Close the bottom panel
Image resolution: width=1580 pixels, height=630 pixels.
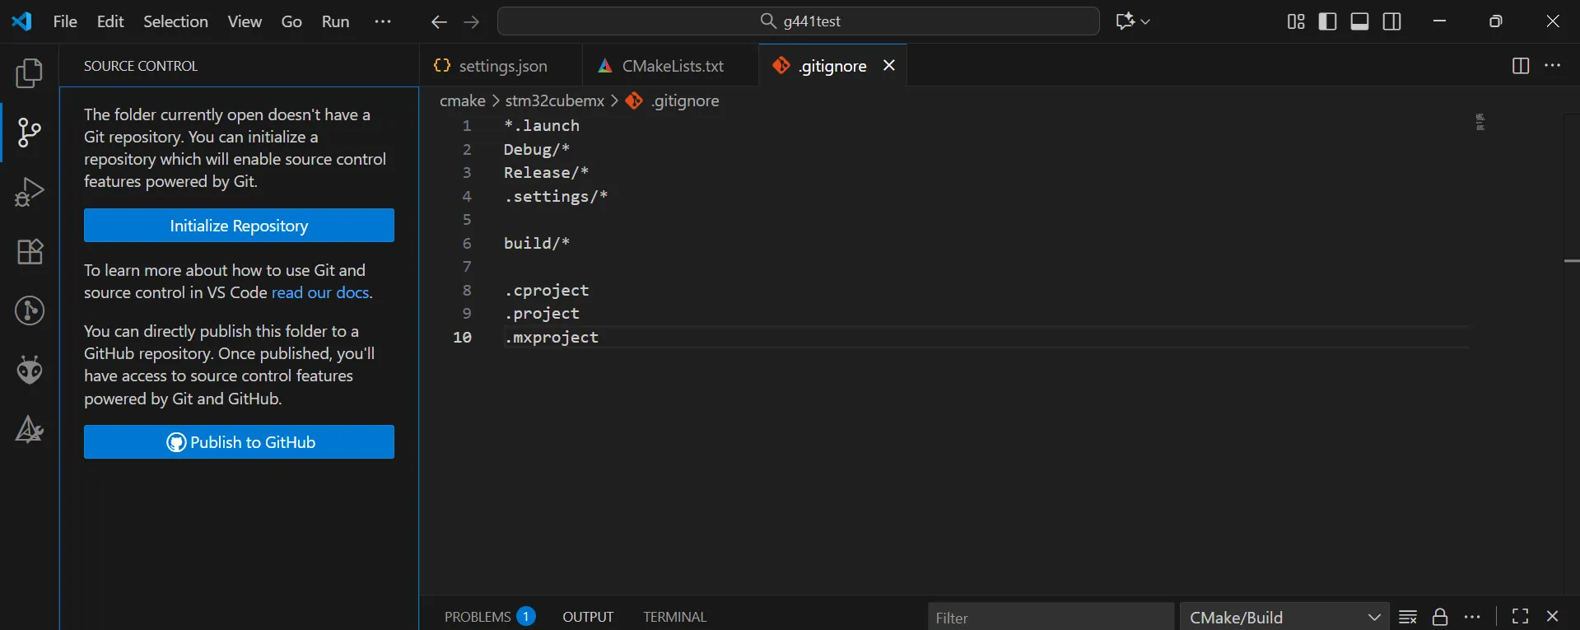pyautogui.click(x=1553, y=617)
